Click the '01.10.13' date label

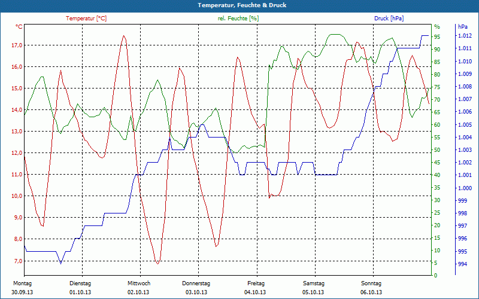point(80,292)
